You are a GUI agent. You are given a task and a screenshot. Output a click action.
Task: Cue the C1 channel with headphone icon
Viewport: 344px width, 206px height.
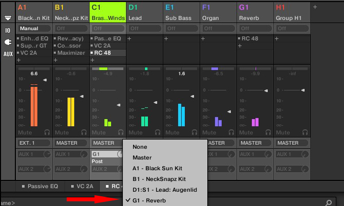point(121,132)
